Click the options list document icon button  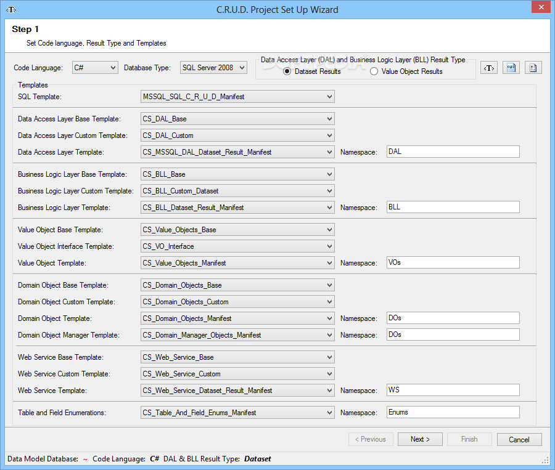pyautogui.click(x=533, y=68)
